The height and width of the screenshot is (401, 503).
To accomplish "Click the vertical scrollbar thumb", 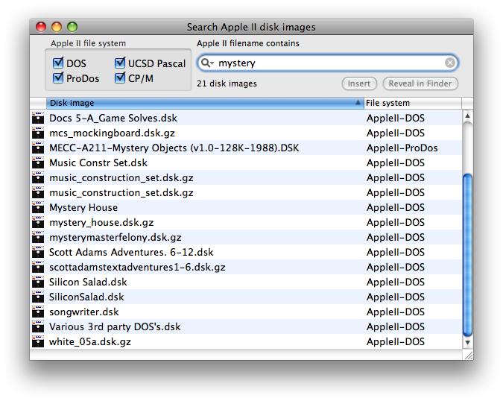I will coord(467,253).
